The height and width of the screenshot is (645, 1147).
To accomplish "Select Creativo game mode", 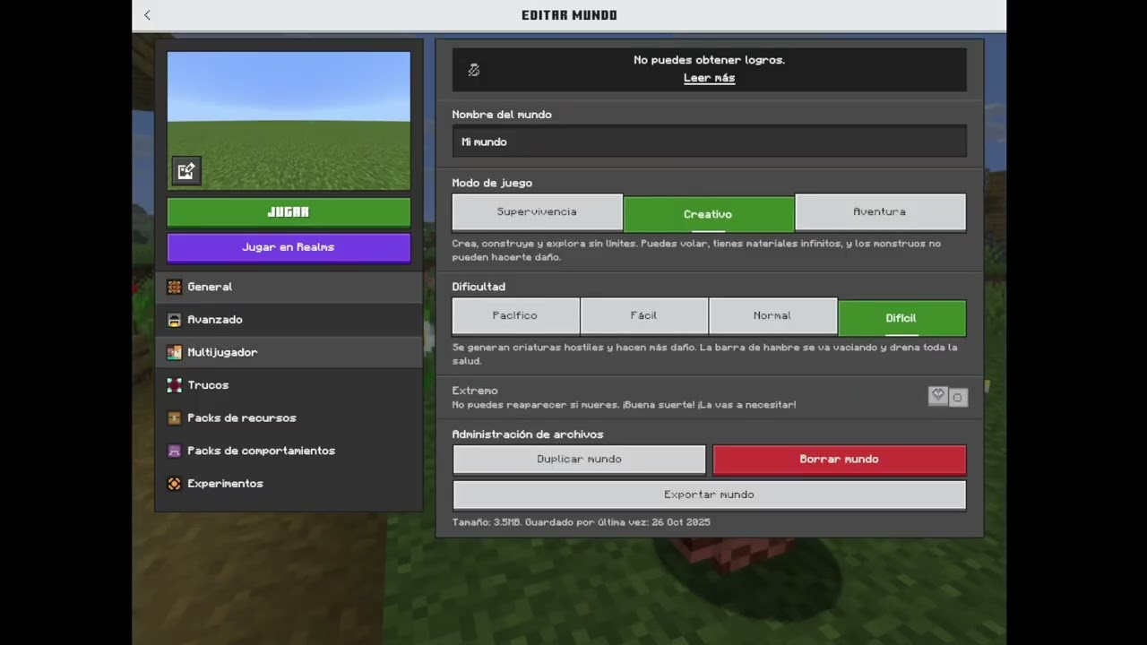I will pos(708,214).
